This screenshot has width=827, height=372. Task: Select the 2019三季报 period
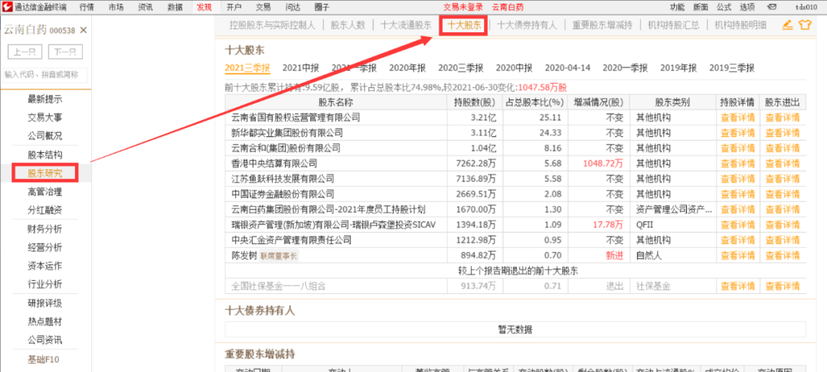(x=731, y=67)
